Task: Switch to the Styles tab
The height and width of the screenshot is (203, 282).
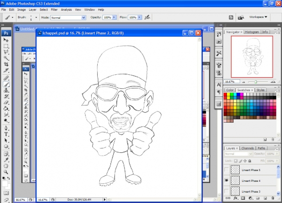Action: (260, 90)
